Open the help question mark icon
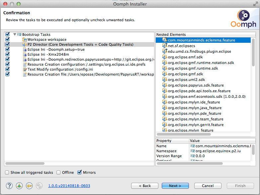Image resolution: width=260 pixels, height=195 pixels. pyautogui.click(x=9, y=186)
